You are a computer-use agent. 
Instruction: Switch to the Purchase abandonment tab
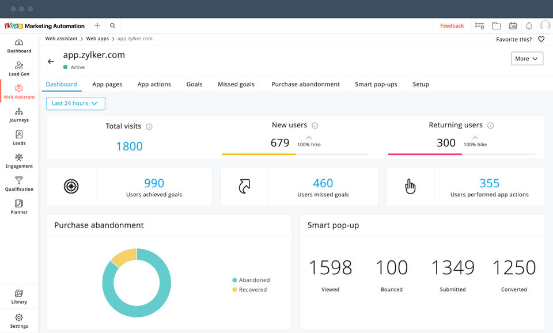305,84
